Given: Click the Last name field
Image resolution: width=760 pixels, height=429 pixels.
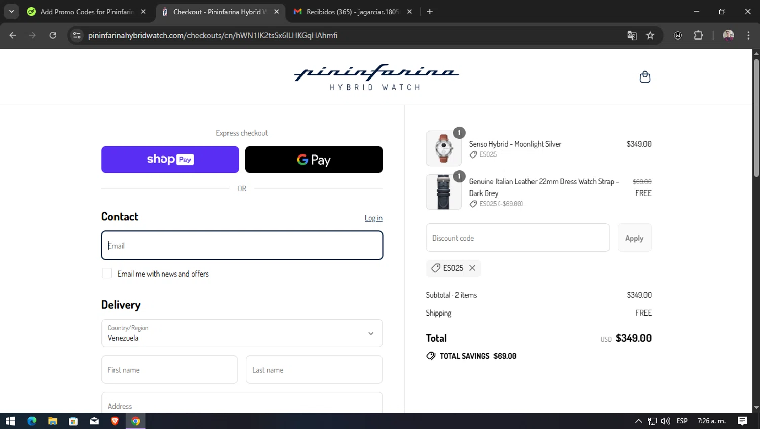Looking at the screenshot, I should point(314,370).
